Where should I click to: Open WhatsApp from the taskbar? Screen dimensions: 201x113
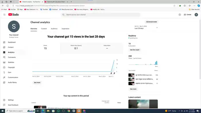58,111
